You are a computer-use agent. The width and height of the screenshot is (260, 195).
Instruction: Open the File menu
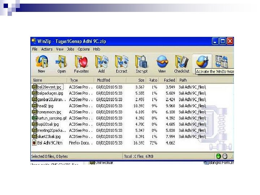point(35,49)
